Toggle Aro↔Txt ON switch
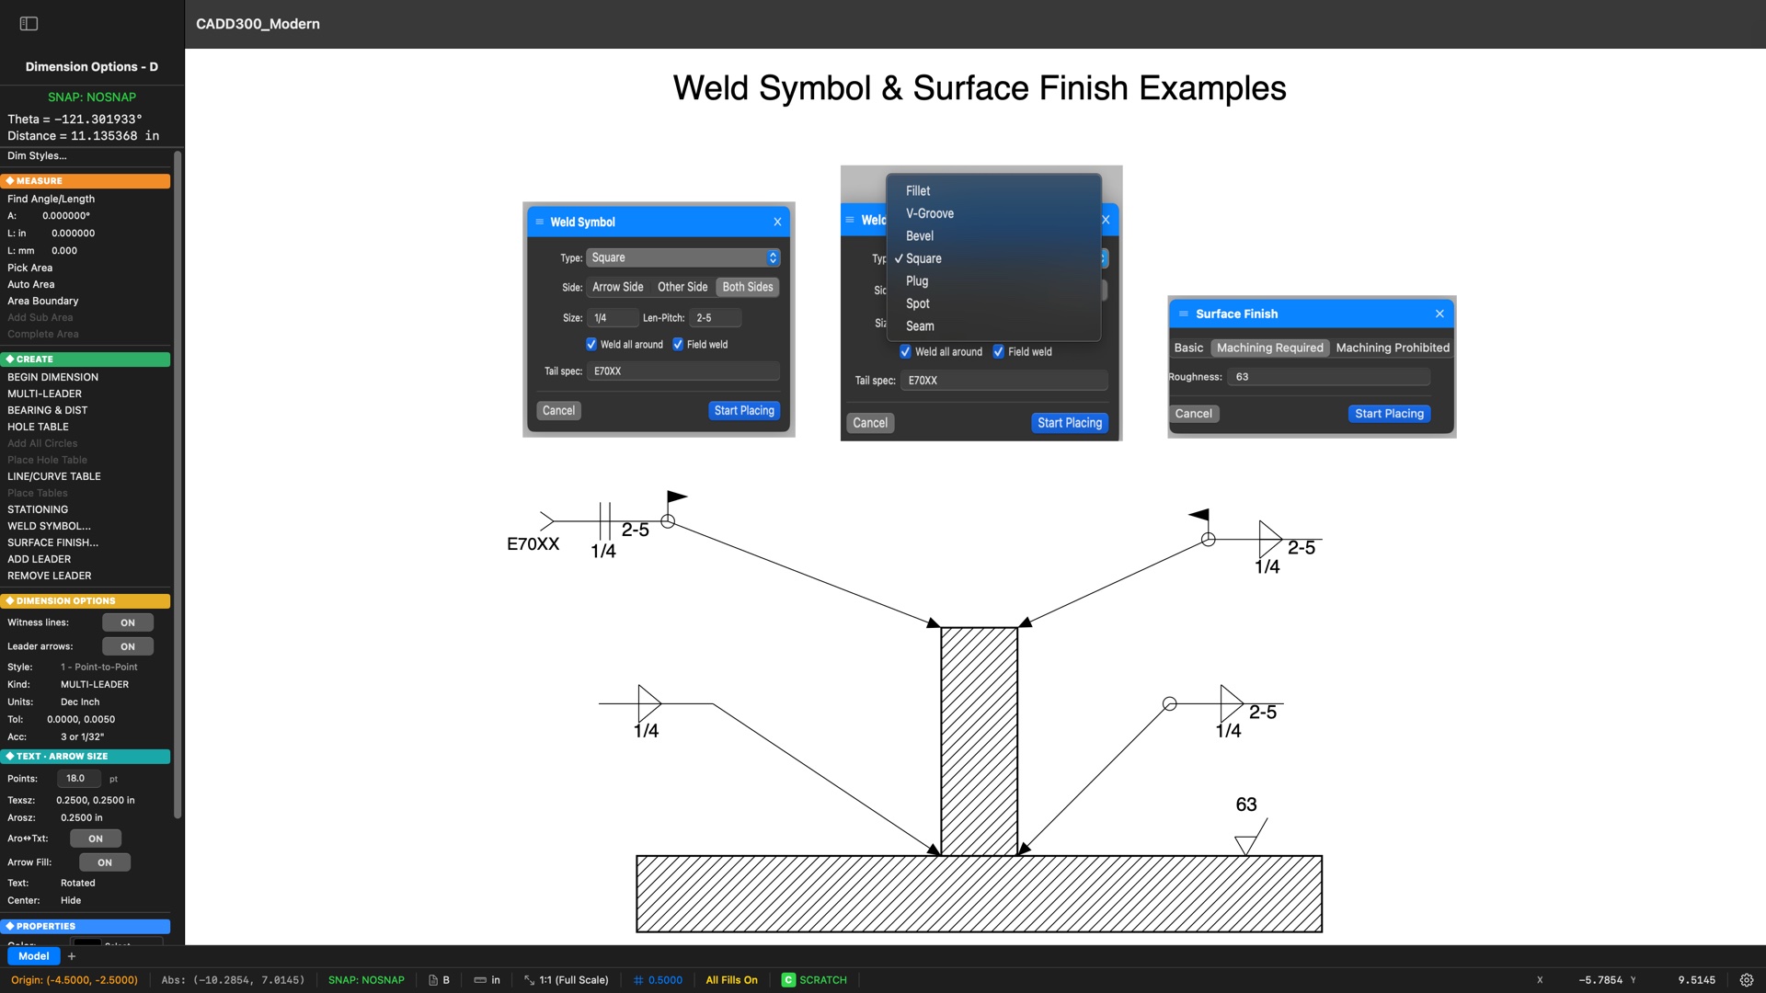 point(96,839)
